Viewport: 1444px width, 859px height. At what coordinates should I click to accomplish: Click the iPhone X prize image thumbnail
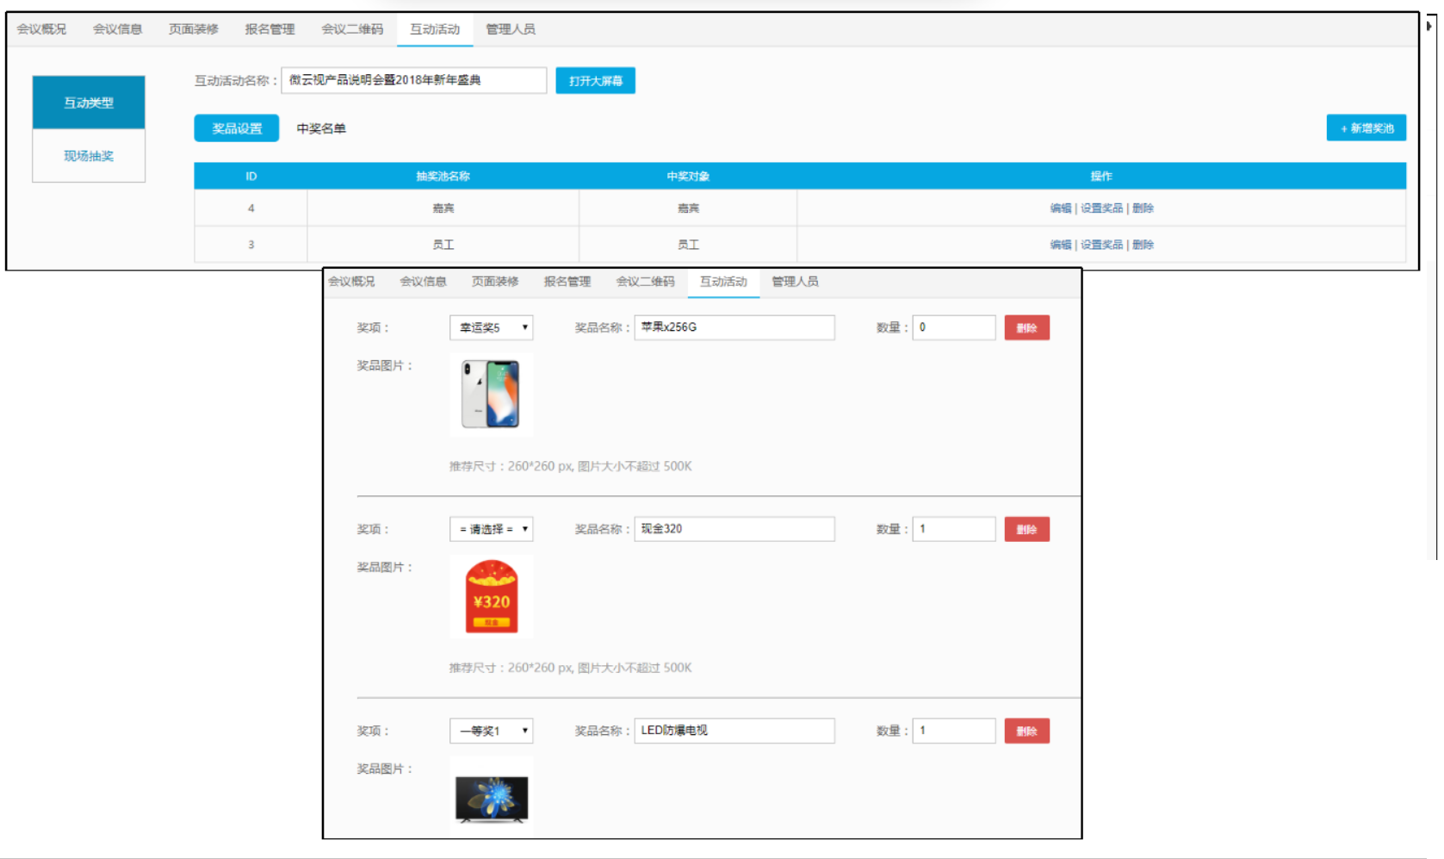point(491,395)
